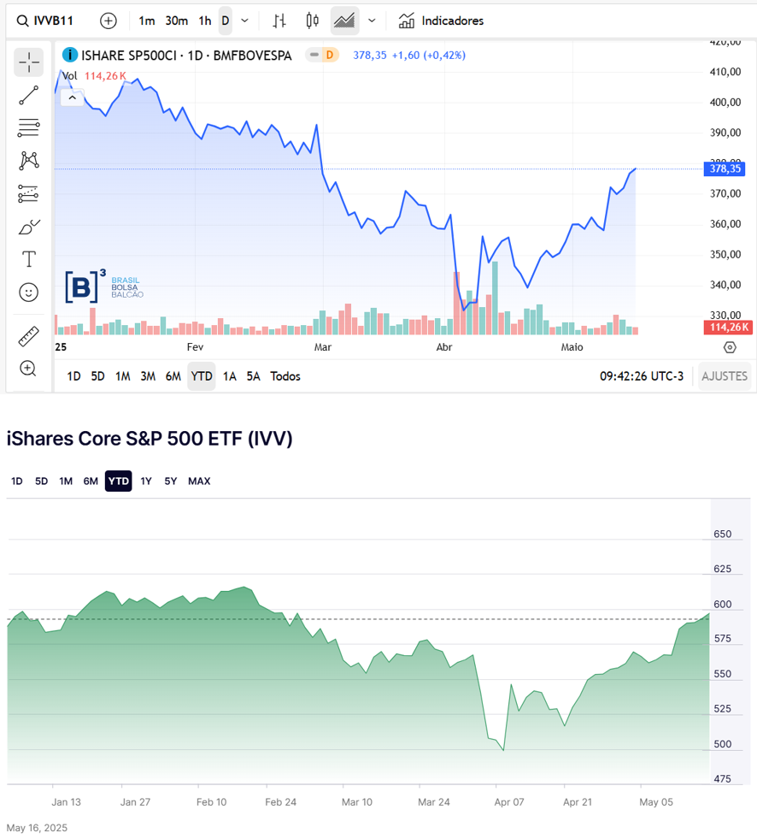Open the chart style dropdown arrow
Screen dimensions: 757x839
click(372, 21)
